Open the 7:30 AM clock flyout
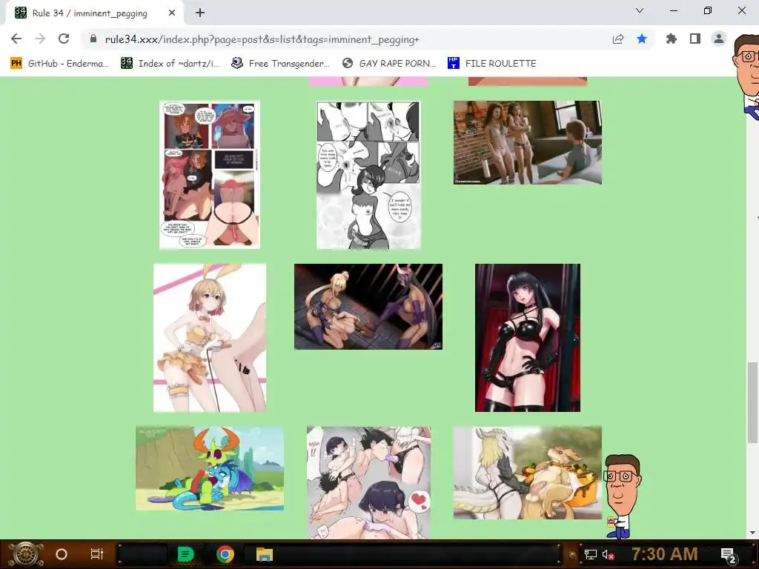The width and height of the screenshot is (759, 569). coord(665,554)
